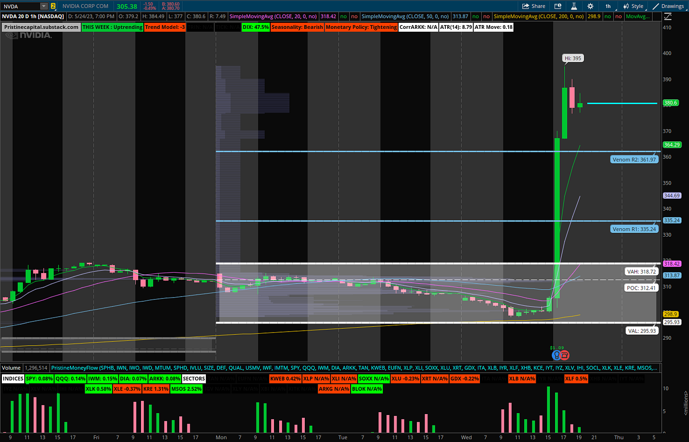
Task: Click the GDX -0.22% label
Action: point(464,379)
